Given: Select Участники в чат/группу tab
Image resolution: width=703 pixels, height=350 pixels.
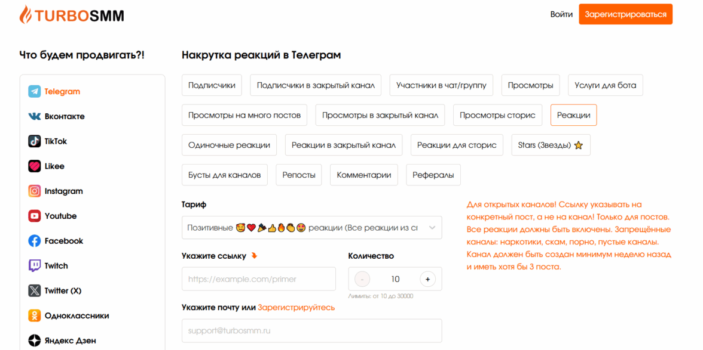Looking at the screenshot, I should click(x=441, y=85).
